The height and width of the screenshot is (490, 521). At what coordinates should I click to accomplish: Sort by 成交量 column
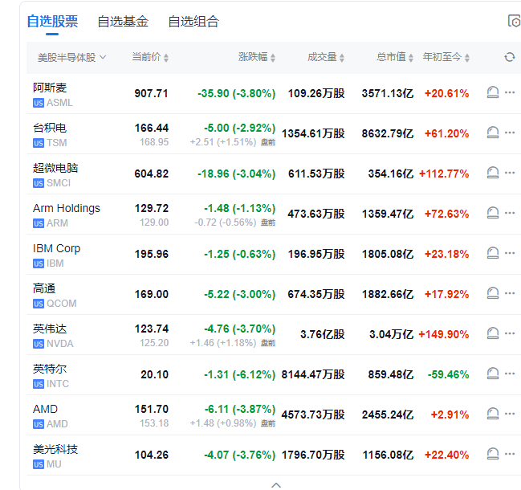(326, 57)
